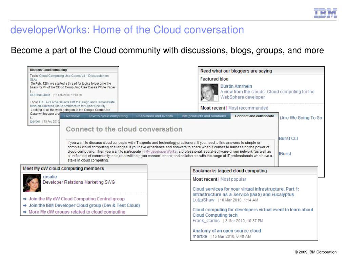Image resolution: width=347 pixels, height=260 pixels.
Task: Join the My dW Cloud Computing Central group
Action: pyautogui.click(x=77, y=199)
